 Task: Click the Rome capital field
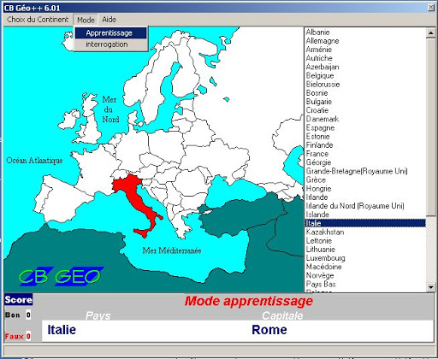(x=269, y=330)
